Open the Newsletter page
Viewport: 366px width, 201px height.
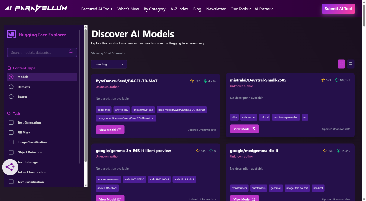[x=216, y=9]
